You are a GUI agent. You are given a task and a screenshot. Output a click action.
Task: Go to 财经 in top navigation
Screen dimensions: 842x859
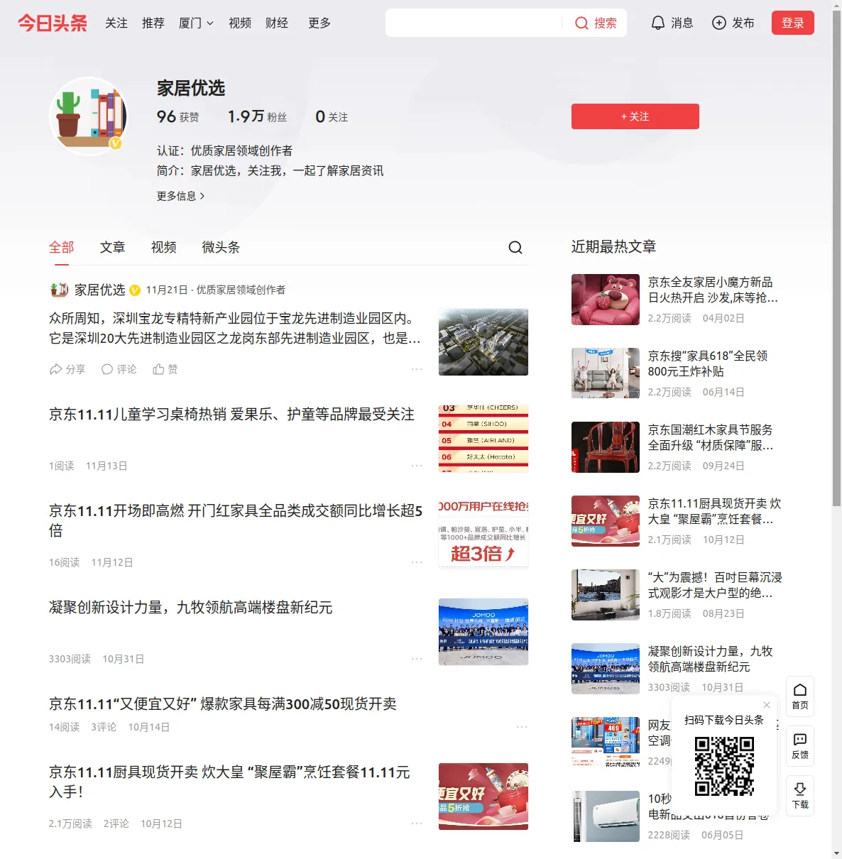(x=277, y=23)
